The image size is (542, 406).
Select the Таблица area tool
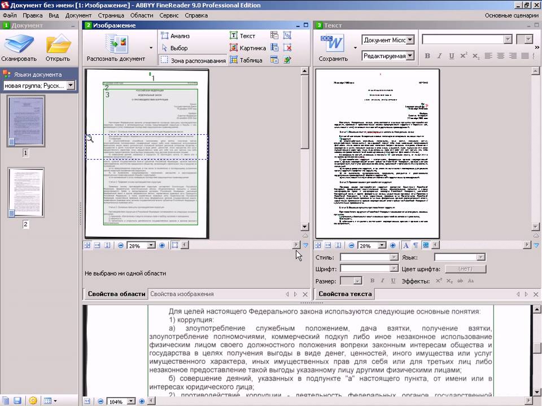(x=246, y=60)
